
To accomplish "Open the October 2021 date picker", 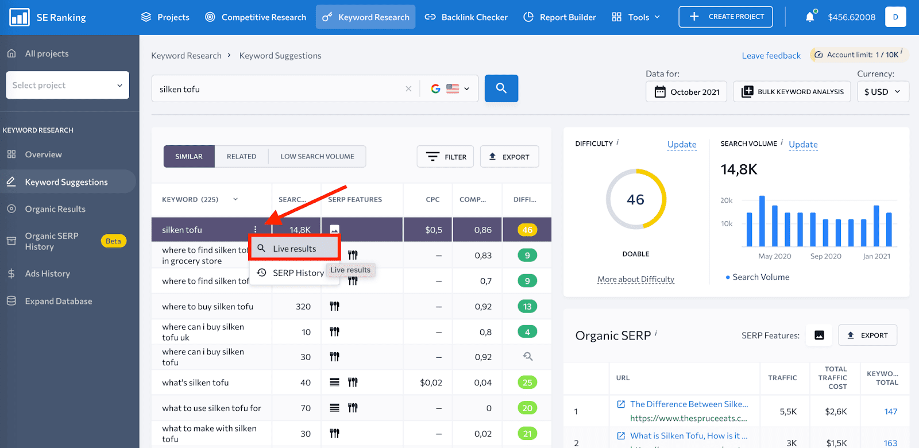I will (x=686, y=92).
